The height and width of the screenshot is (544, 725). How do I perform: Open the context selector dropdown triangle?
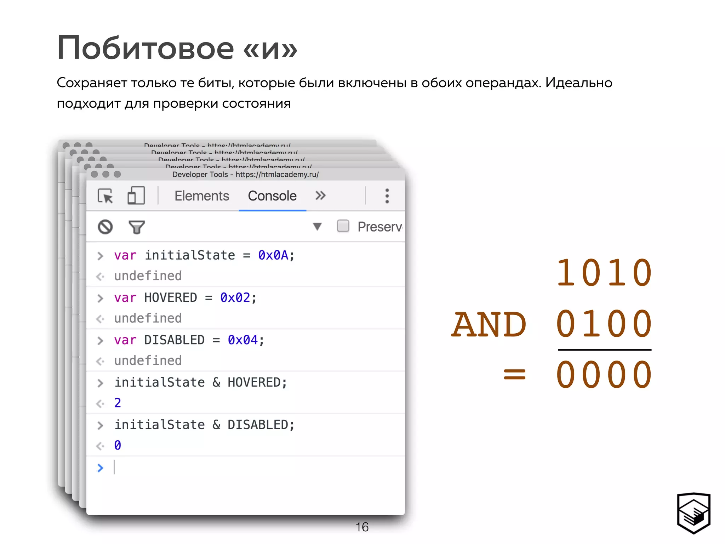(x=317, y=226)
